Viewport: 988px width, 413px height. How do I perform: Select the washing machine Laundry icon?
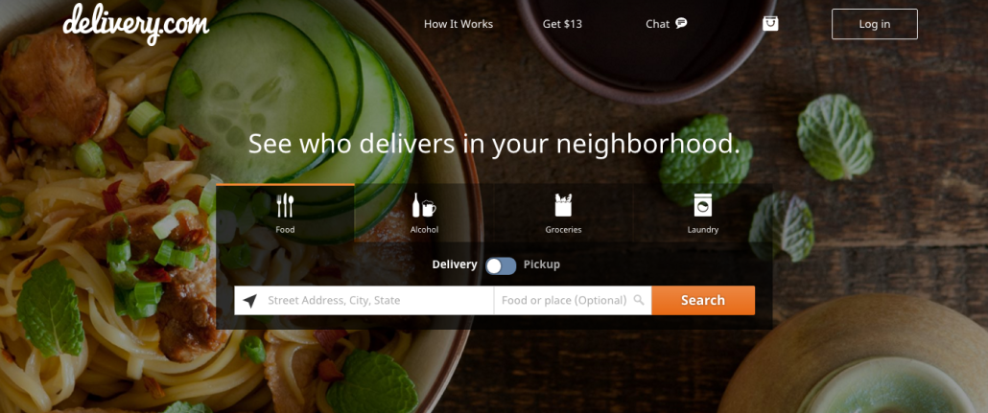[x=702, y=205]
